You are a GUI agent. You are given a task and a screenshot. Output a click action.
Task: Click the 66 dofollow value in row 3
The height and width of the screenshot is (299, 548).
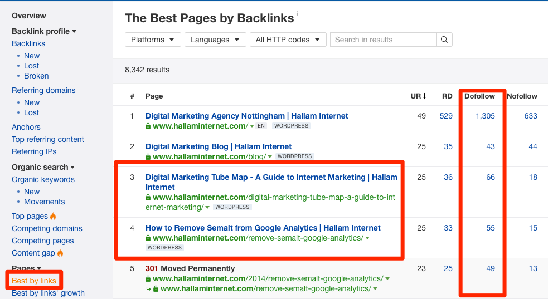491,177
